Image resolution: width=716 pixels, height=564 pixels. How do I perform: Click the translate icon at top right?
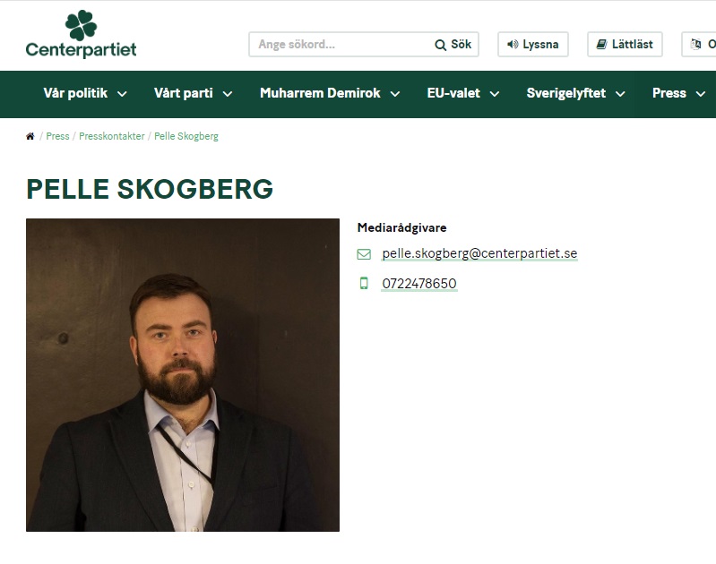[695, 44]
